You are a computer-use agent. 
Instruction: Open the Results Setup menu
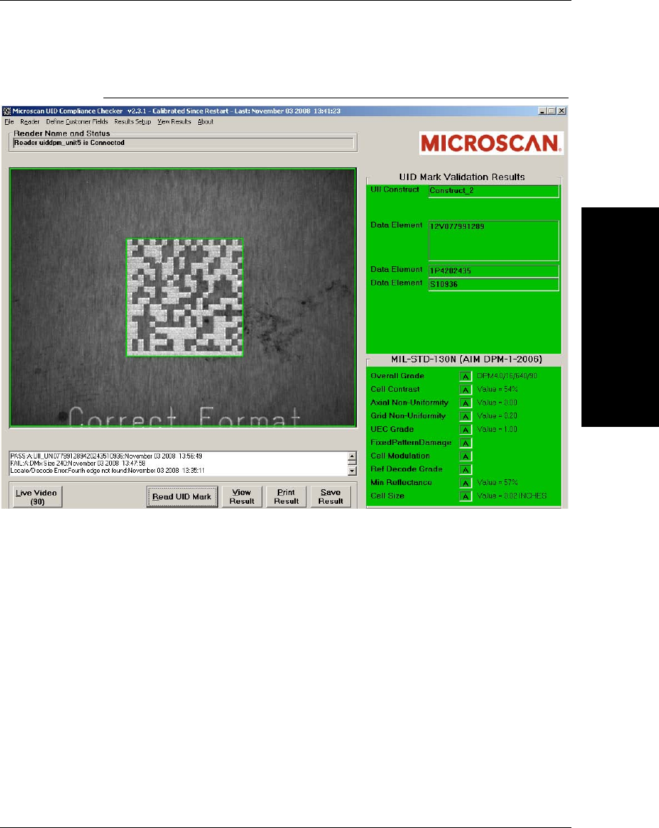pos(133,121)
